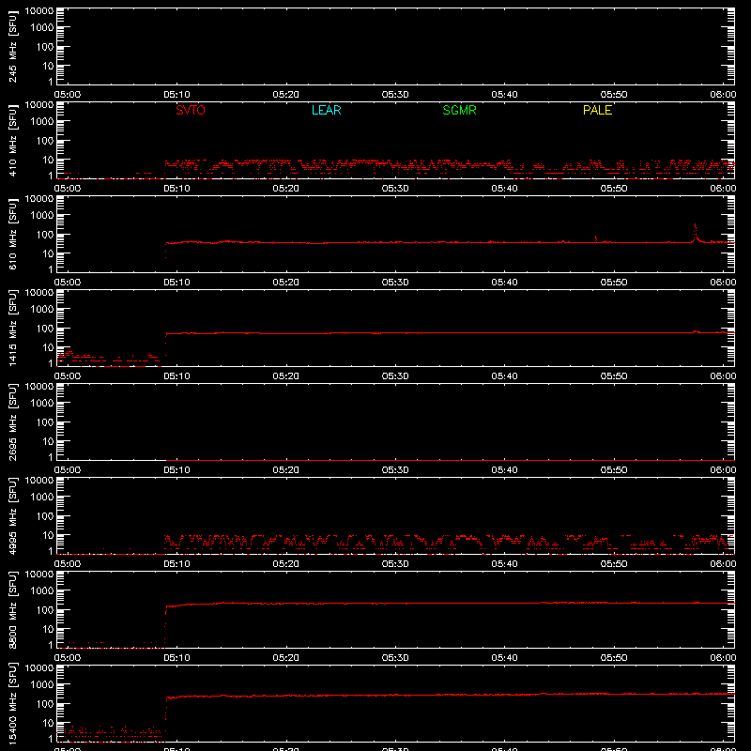Click the yellow PALE station label
The height and width of the screenshot is (751, 751).
597,110
